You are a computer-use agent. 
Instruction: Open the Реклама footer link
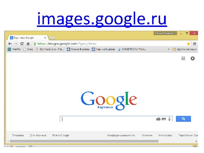tap(18, 135)
